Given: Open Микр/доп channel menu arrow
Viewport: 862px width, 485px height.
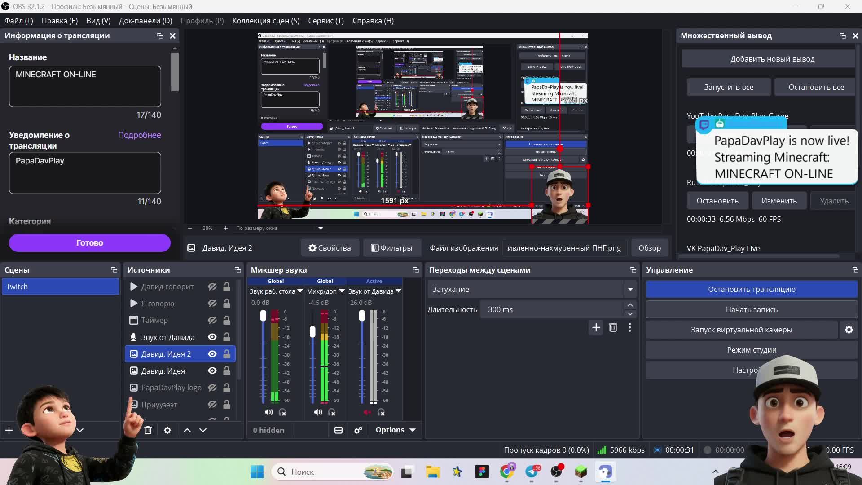Looking at the screenshot, I should tap(342, 291).
